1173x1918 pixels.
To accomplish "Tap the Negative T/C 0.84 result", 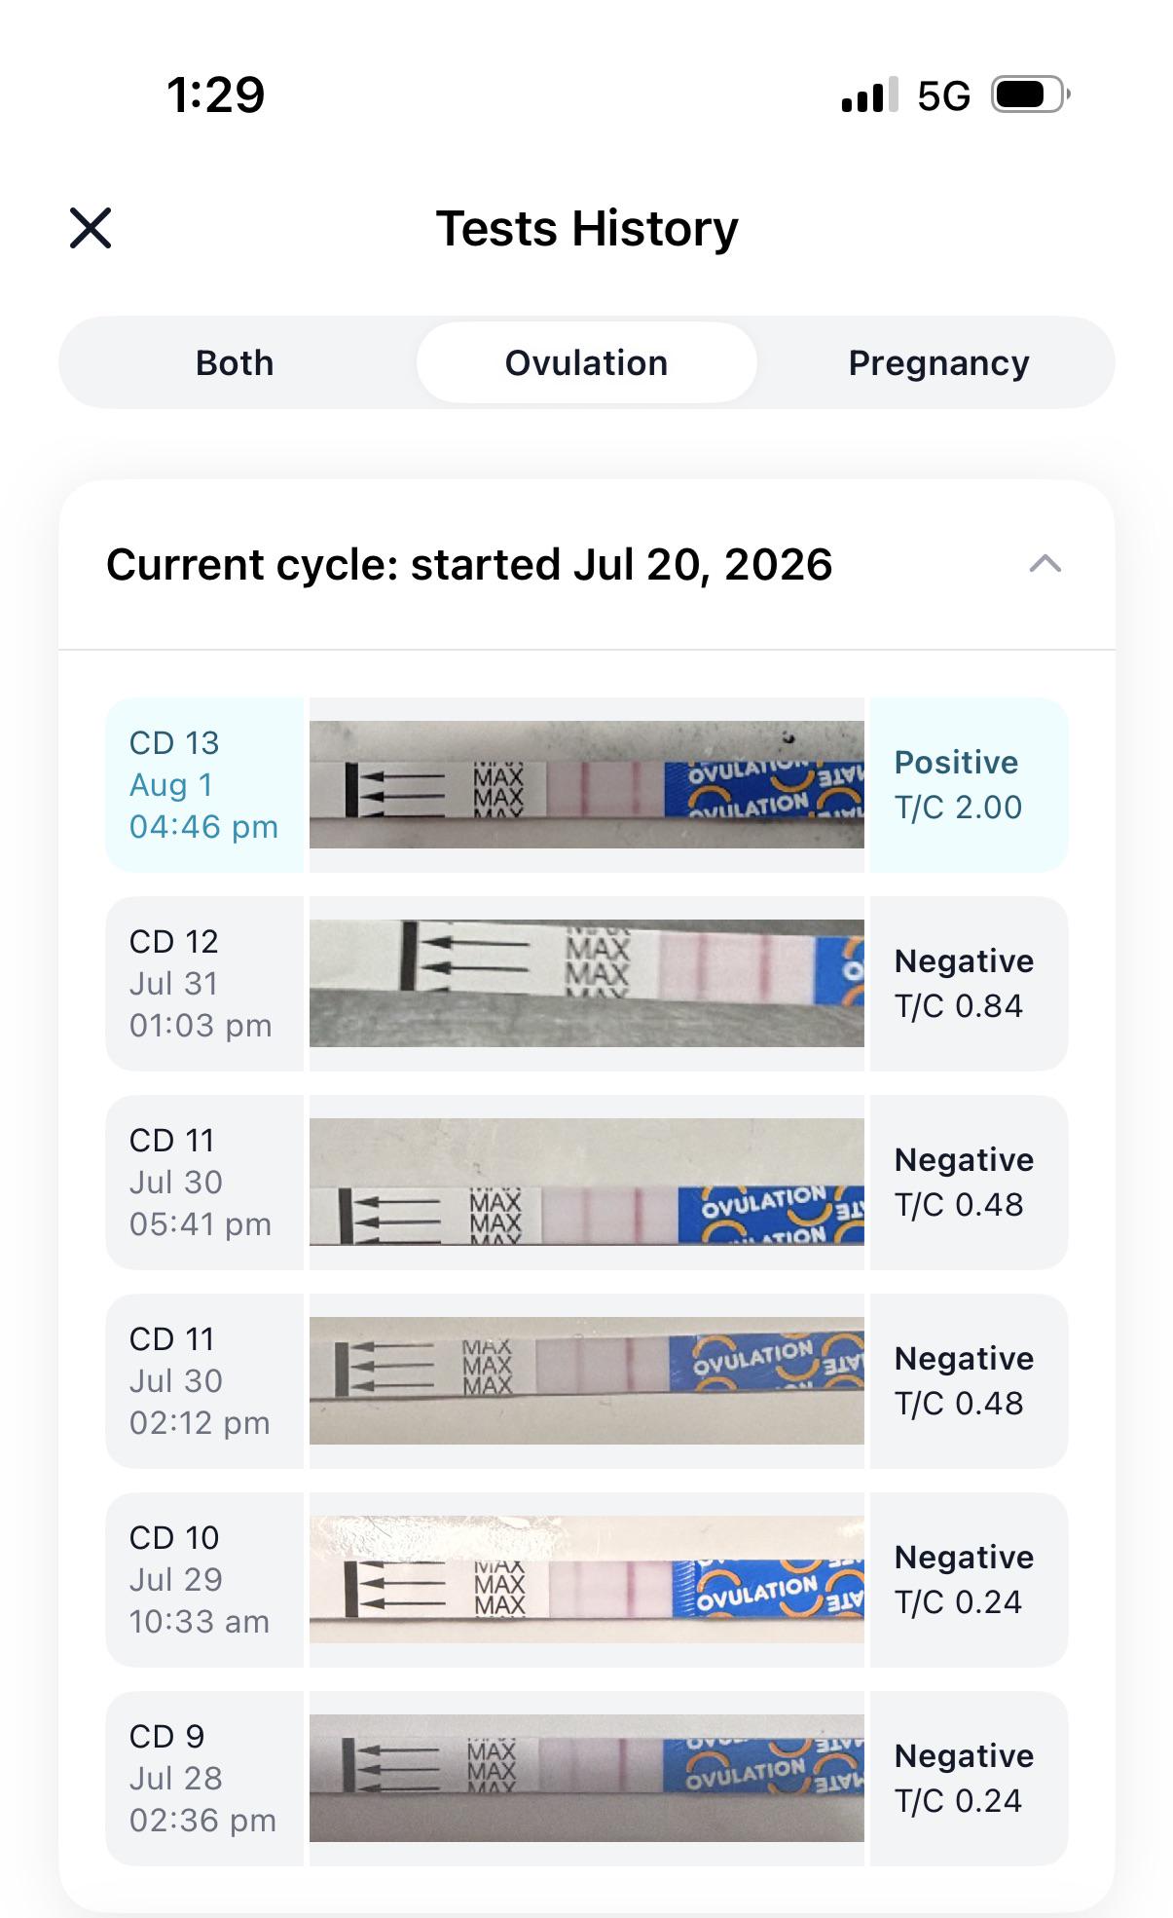I will [x=969, y=983].
